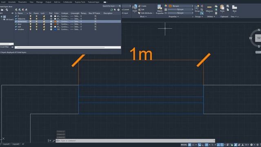Viewport: 261px width, 147px height.
Task: Select the All Used Layers filter
Action: click(x=9, y=20)
